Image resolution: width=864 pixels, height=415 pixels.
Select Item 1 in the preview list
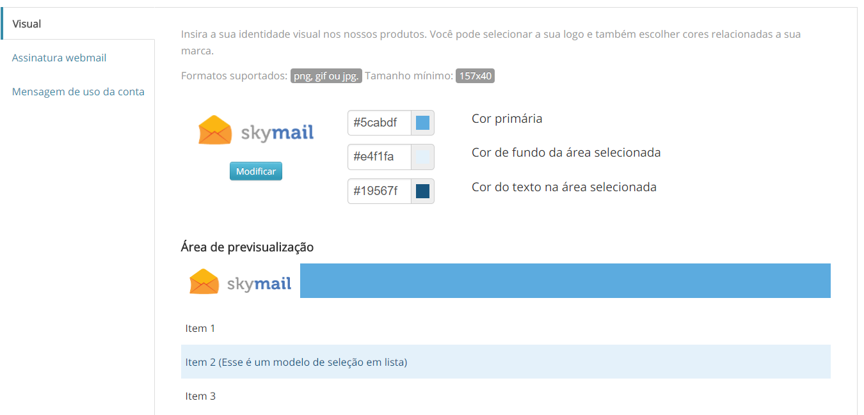pos(200,328)
